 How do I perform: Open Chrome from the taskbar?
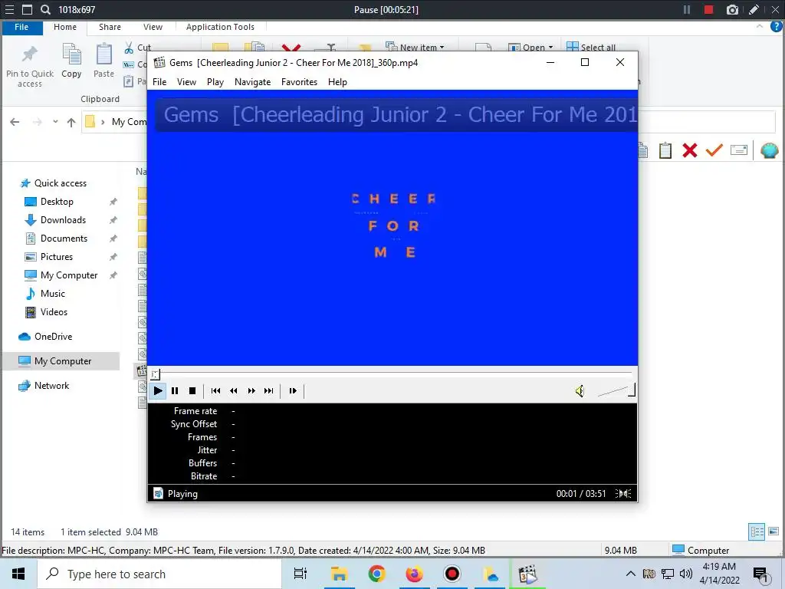(x=377, y=574)
